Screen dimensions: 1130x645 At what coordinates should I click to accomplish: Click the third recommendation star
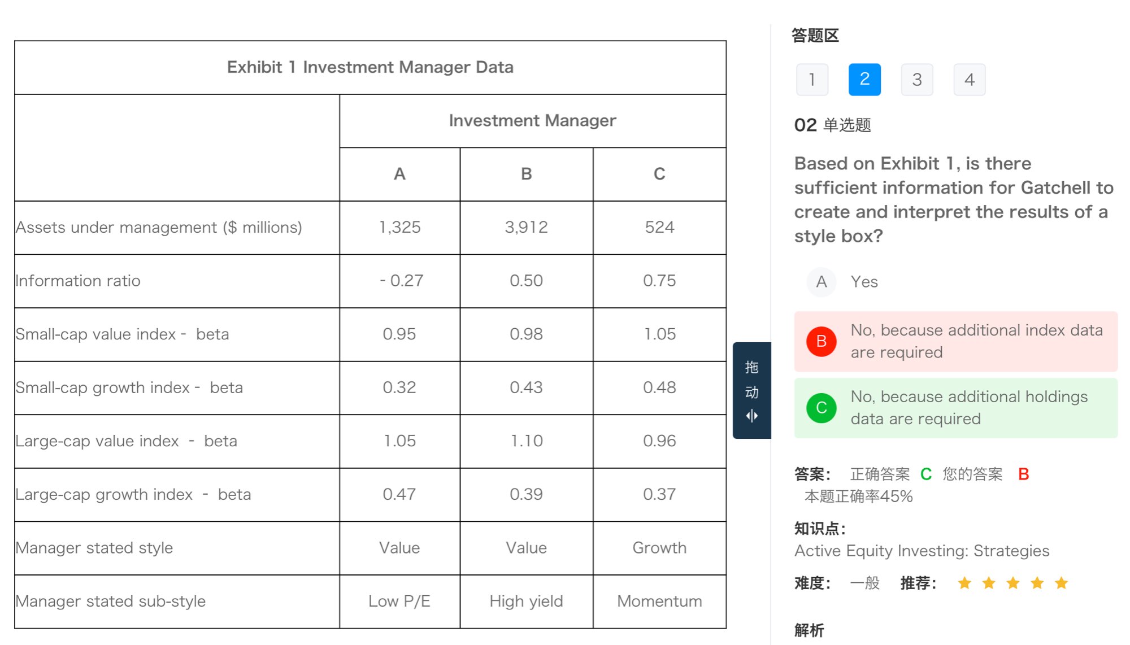[x=1013, y=583]
